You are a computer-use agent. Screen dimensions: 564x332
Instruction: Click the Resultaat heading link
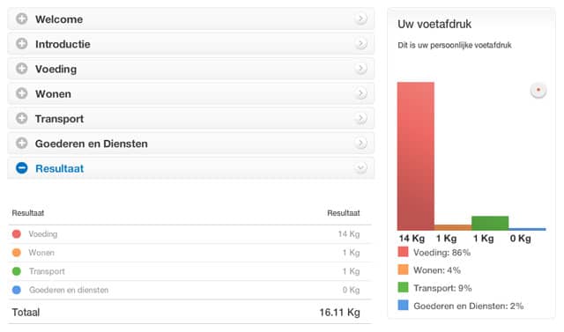click(59, 168)
